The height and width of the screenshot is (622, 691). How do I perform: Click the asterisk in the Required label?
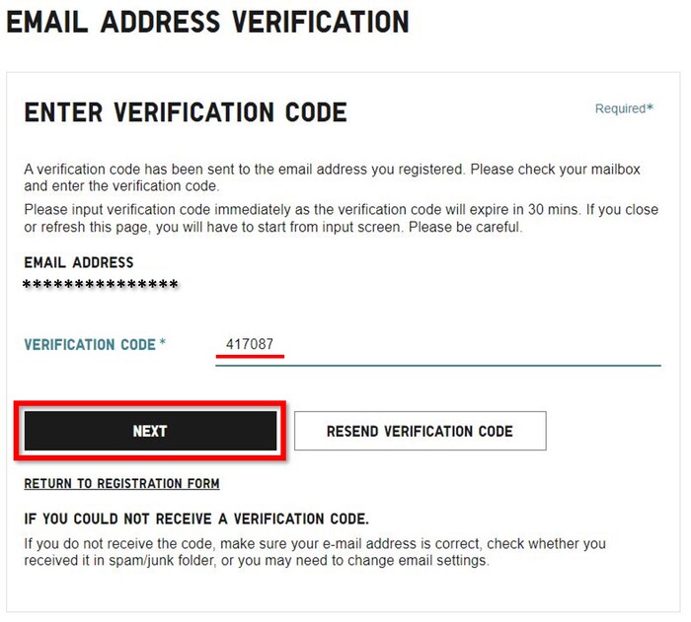650,107
